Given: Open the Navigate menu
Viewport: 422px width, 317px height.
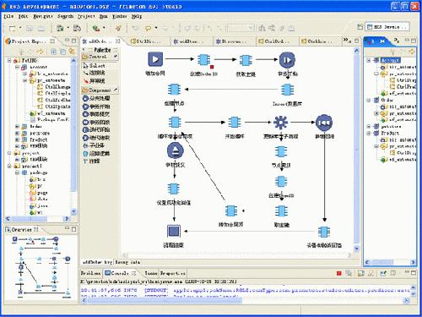Looking at the screenshot, I should pyautogui.click(x=43, y=17).
